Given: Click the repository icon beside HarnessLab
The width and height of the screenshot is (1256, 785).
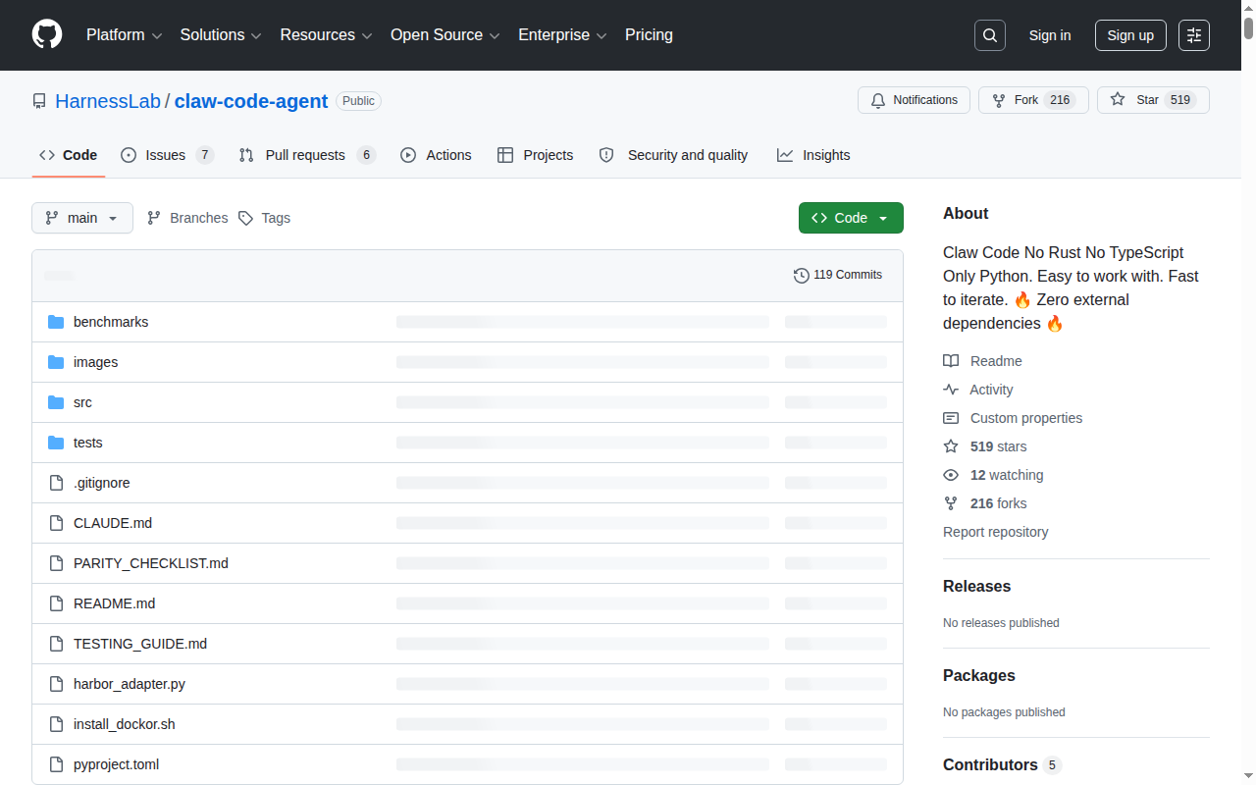Looking at the screenshot, I should (x=39, y=101).
